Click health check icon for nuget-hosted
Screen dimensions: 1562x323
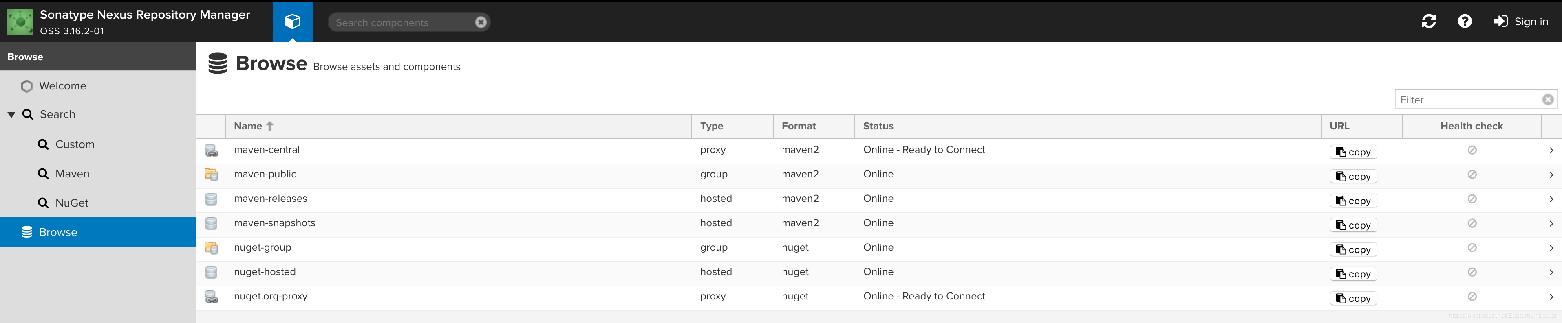click(1472, 272)
